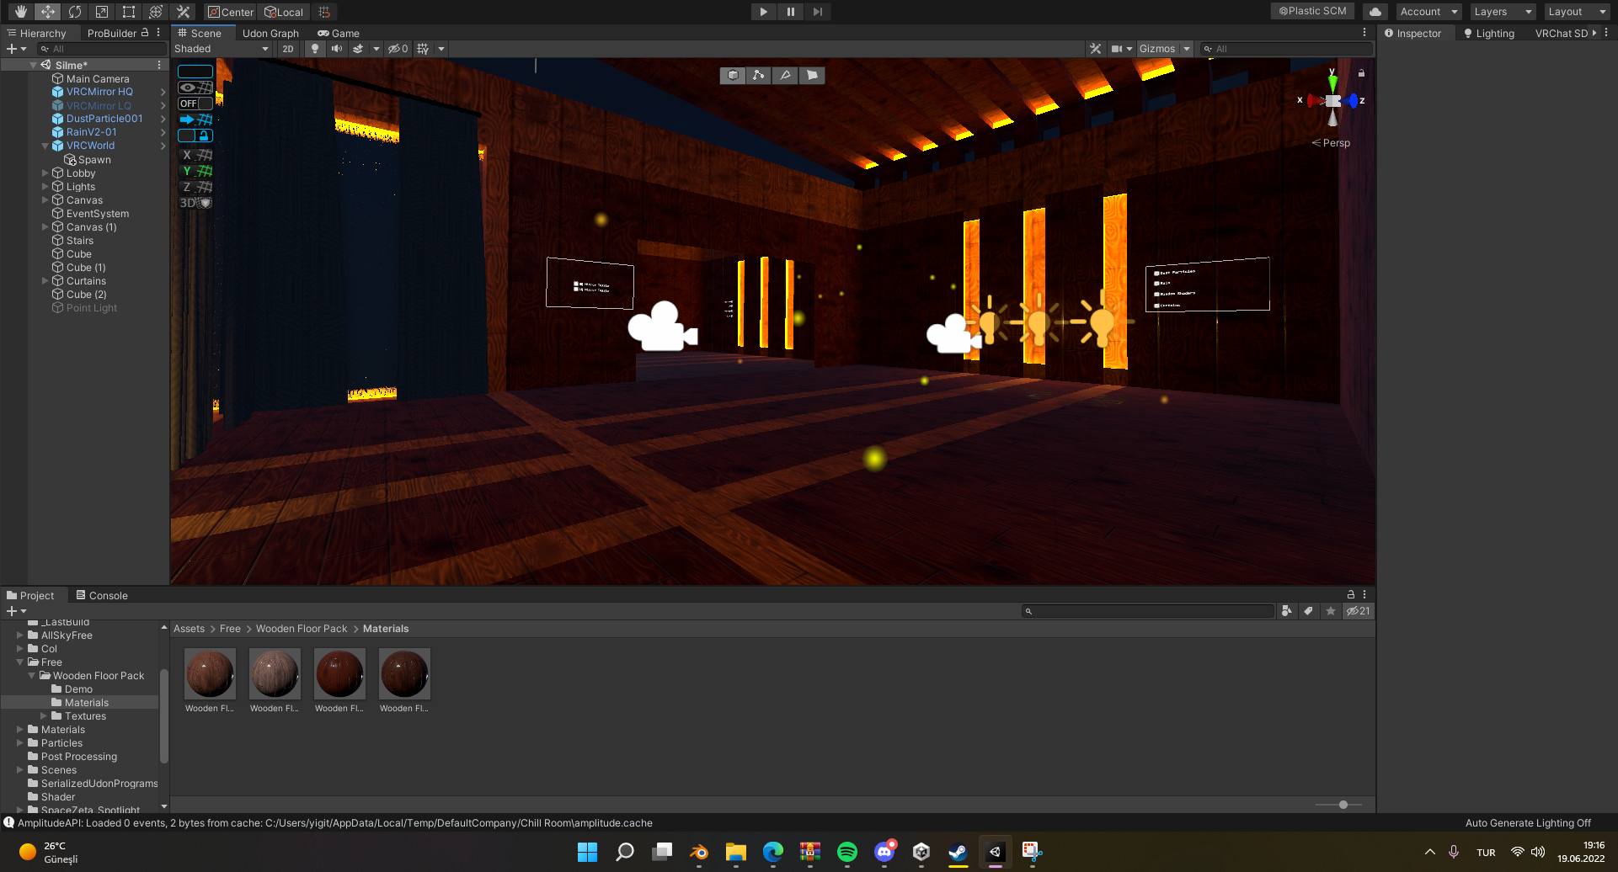Toggle 2D view mode
The width and height of the screenshot is (1618, 872).
[x=288, y=49]
